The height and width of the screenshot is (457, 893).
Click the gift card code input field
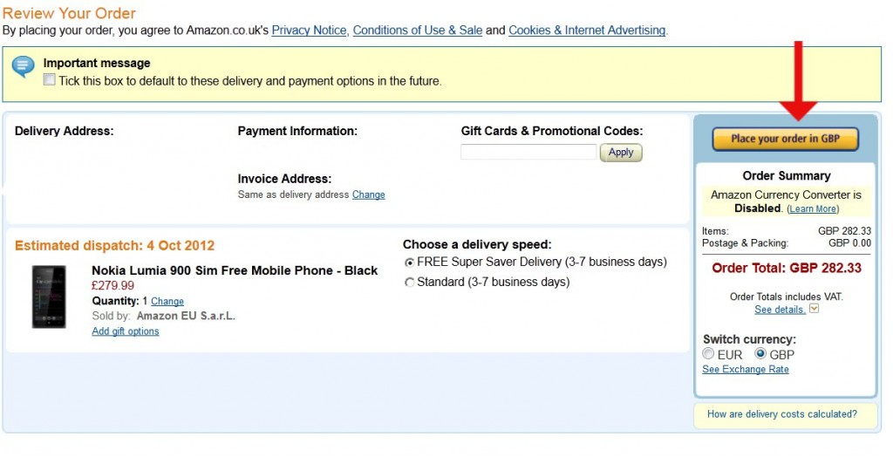[x=528, y=153]
